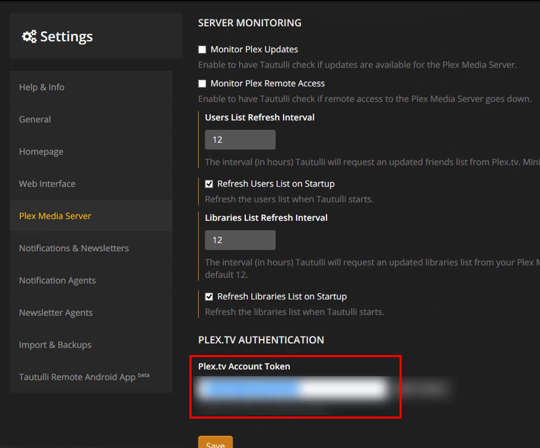Disable Refresh Libraries List on Startup
The image size is (540, 448).
pyautogui.click(x=209, y=297)
